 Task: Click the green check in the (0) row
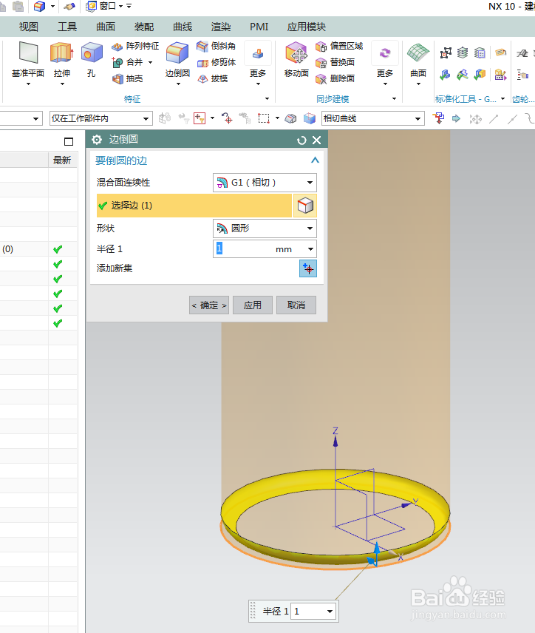click(58, 249)
